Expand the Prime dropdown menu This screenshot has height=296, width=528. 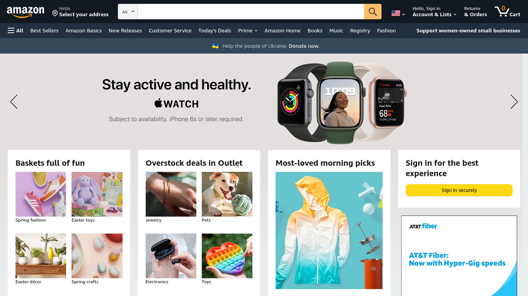pyautogui.click(x=248, y=30)
